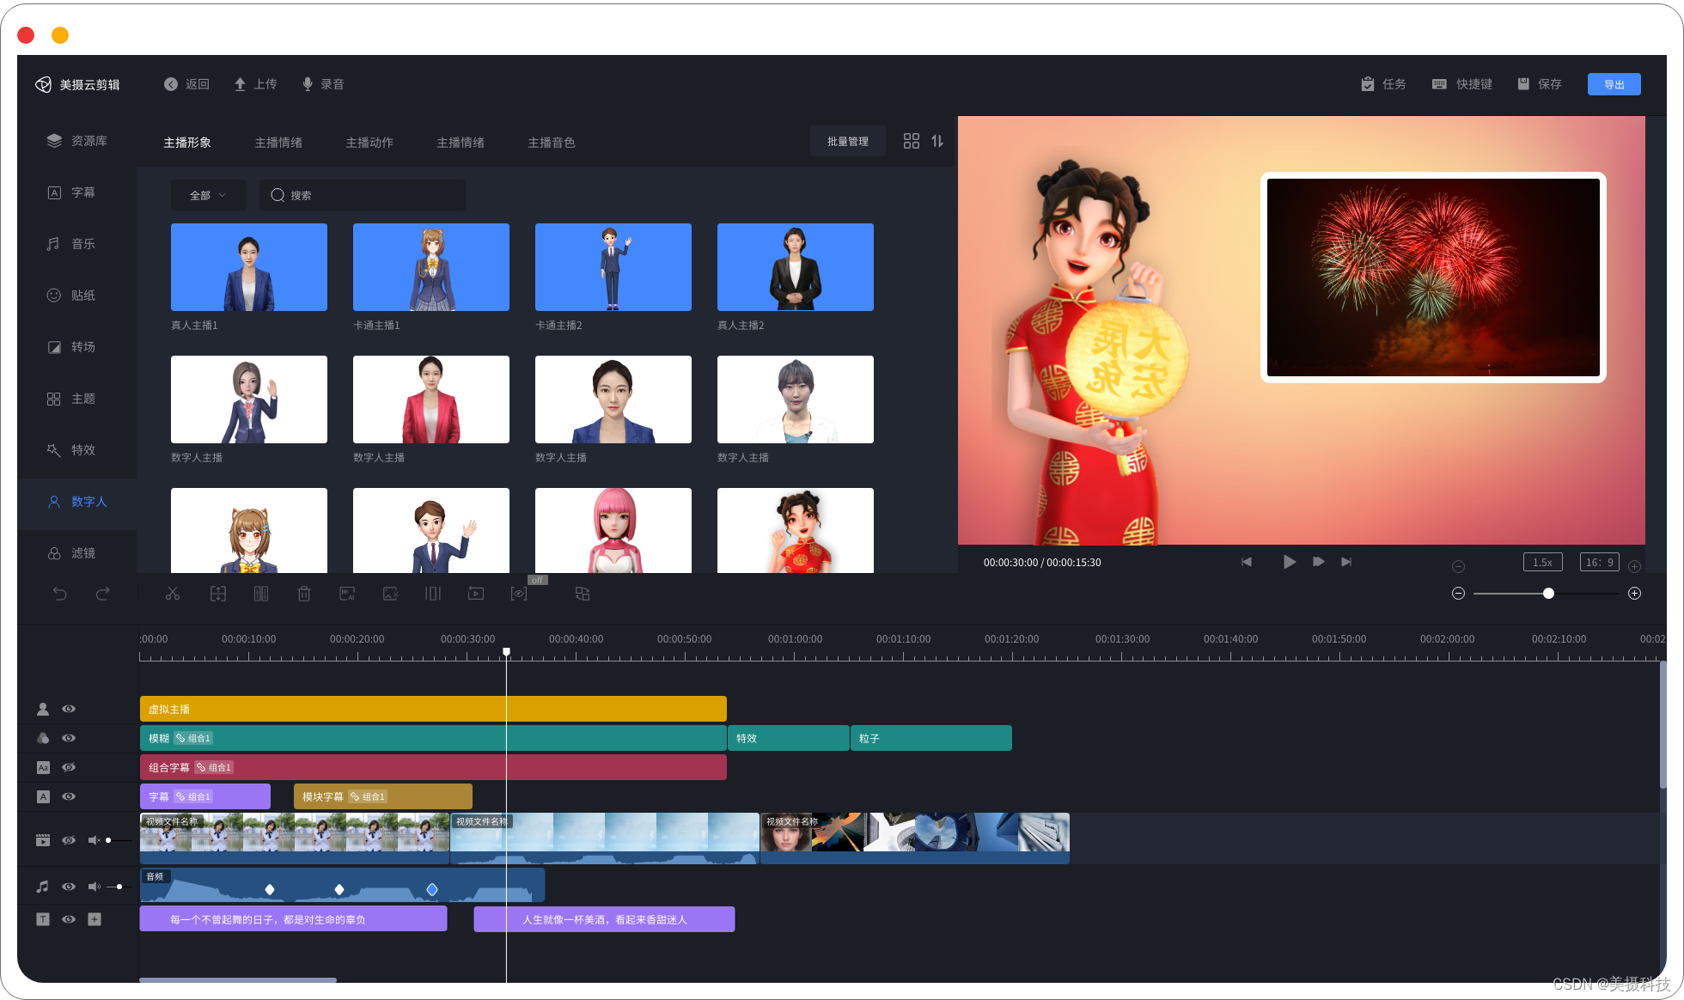Switch to grid view layout icon
Screen dimensions: 1684x1000
point(912,141)
